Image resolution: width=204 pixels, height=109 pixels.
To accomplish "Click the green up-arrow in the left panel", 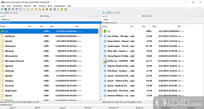I will tap(3, 31).
